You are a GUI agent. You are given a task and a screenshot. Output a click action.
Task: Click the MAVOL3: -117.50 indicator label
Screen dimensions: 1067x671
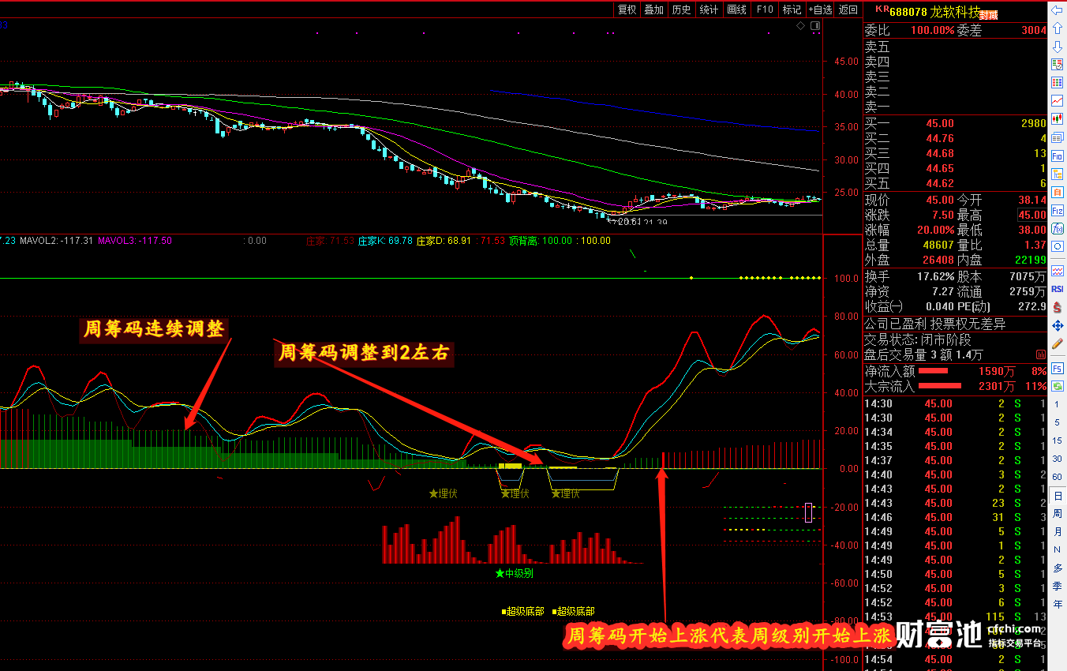135,241
